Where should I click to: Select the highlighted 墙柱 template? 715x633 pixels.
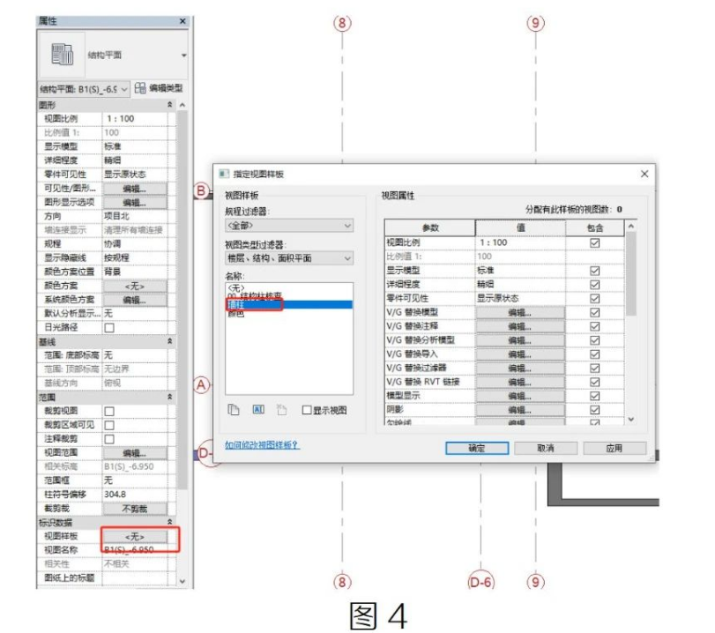[x=289, y=304]
